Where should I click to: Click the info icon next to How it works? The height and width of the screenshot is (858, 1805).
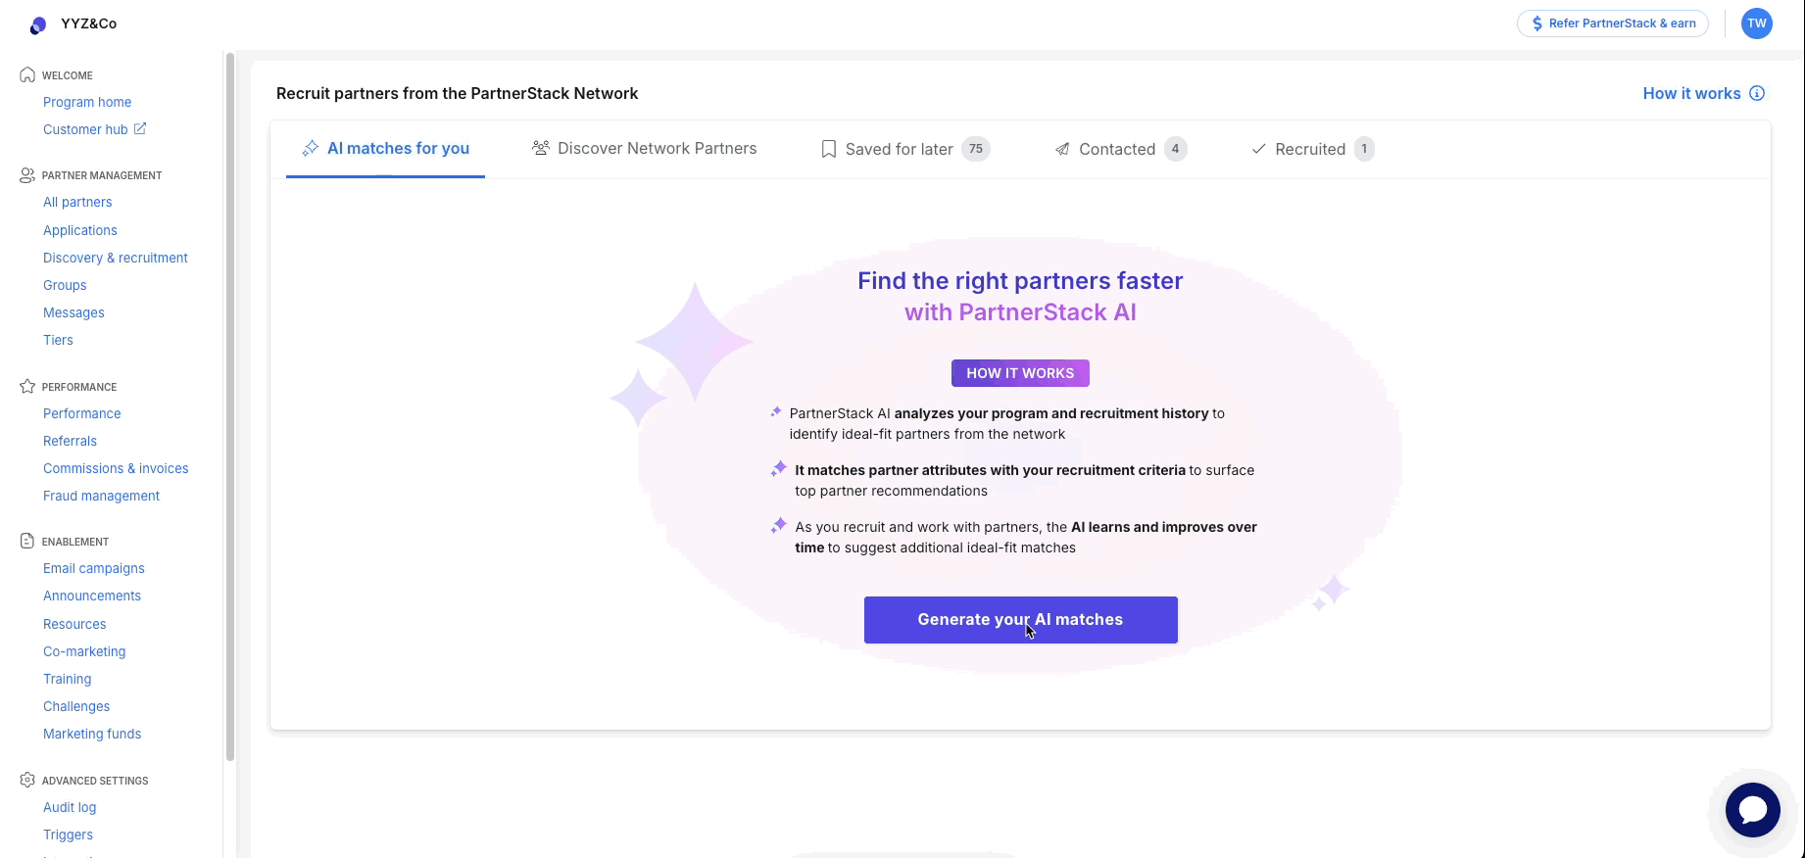(1757, 93)
